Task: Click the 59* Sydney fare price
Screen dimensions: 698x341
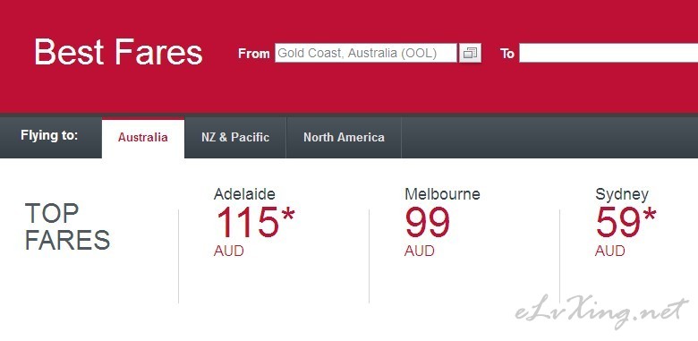Action: click(x=626, y=222)
